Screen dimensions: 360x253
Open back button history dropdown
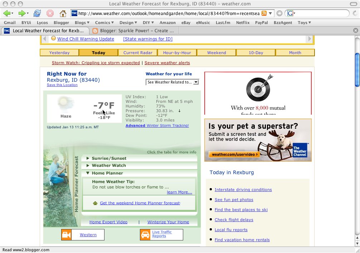[12, 13]
